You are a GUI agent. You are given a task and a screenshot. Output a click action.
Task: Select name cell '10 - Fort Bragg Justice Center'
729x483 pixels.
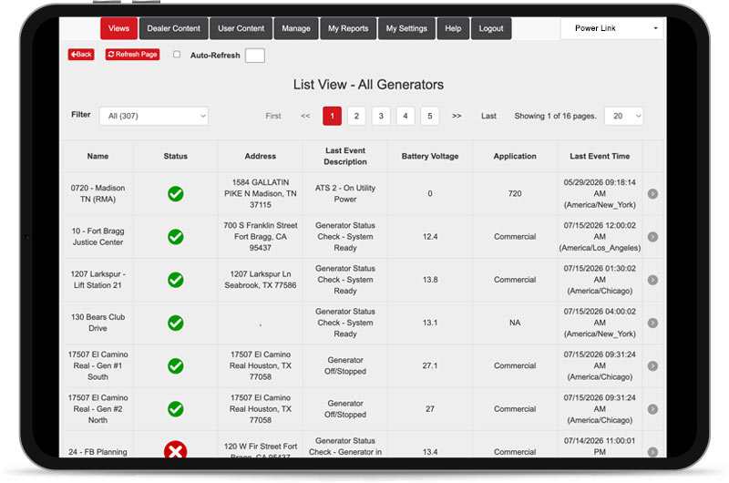click(x=98, y=237)
